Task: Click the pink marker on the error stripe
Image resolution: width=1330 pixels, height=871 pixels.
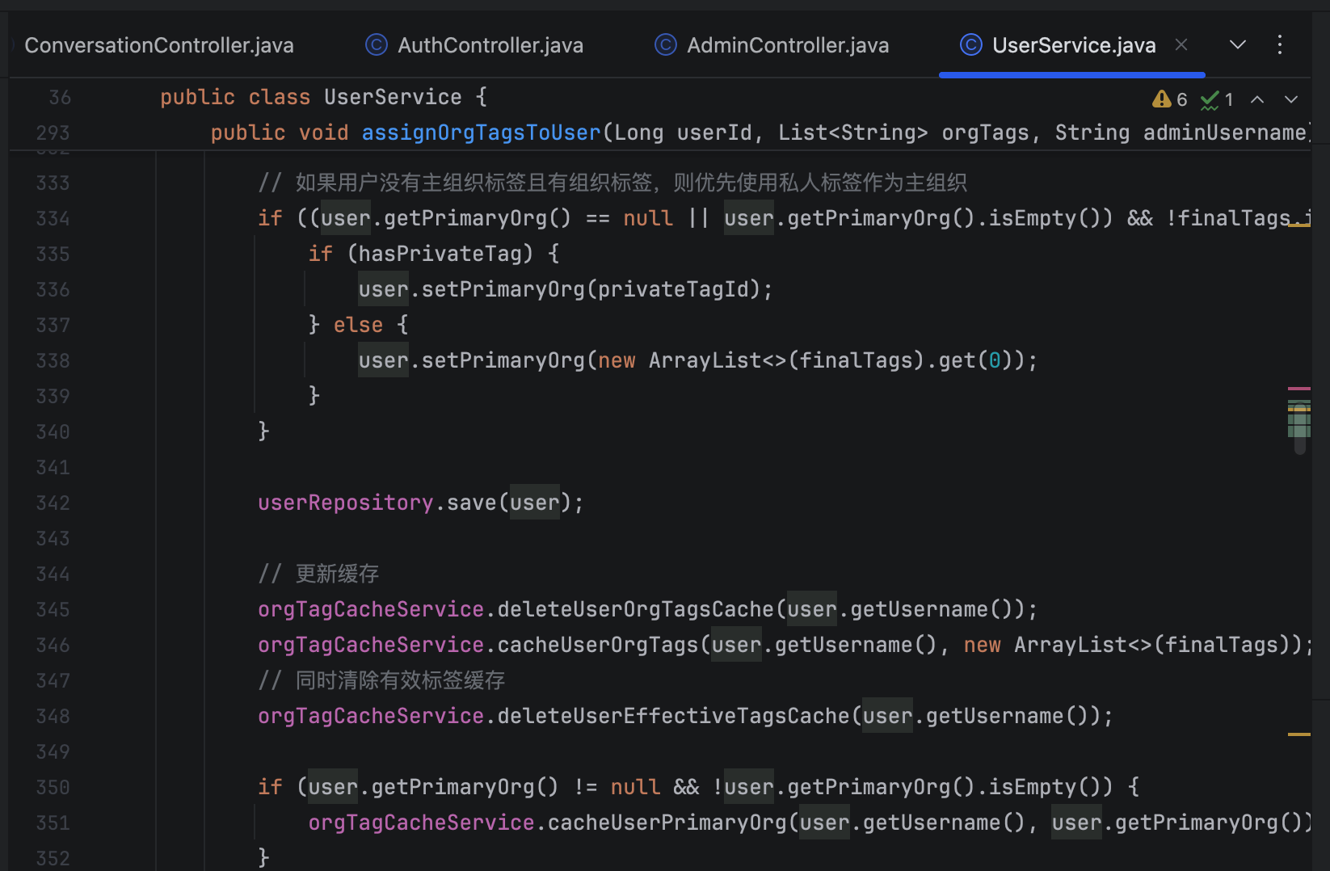Action: coord(1299,389)
